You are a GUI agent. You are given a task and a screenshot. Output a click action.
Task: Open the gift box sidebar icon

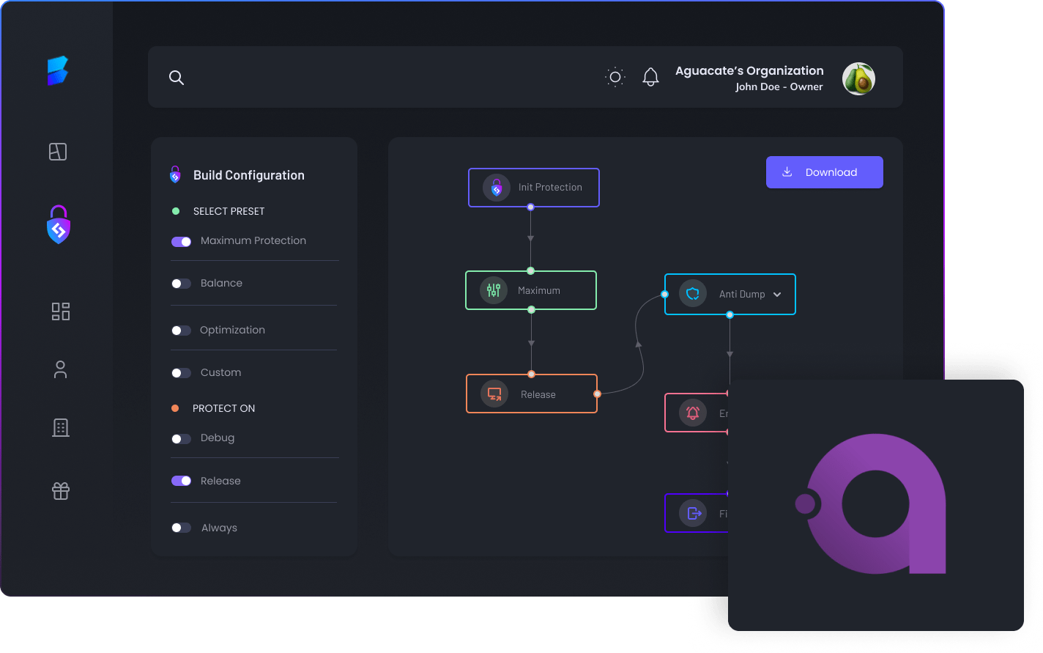[x=61, y=491]
